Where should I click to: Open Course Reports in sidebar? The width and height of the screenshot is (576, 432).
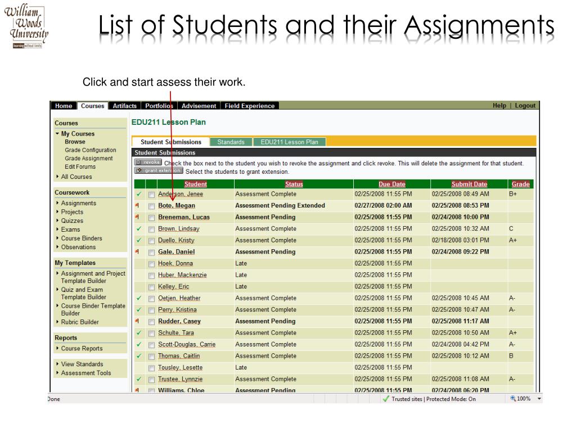82,348
